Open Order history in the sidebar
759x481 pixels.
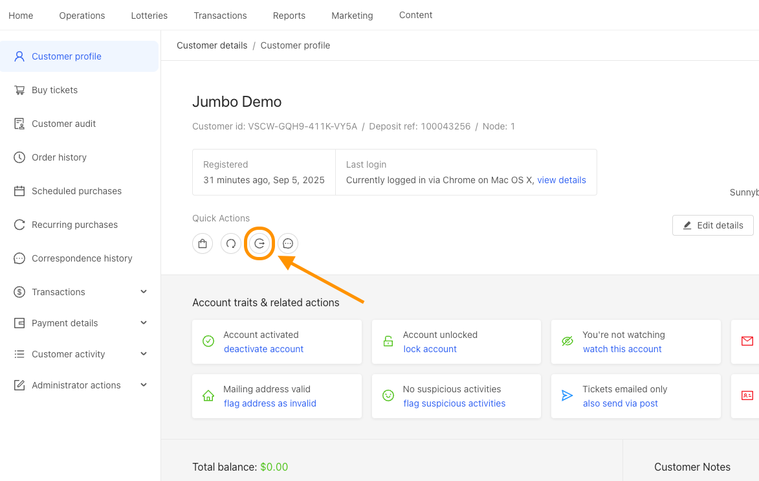click(x=59, y=157)
